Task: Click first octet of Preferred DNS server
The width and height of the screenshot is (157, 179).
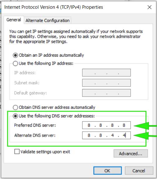Action: (89, 125)
